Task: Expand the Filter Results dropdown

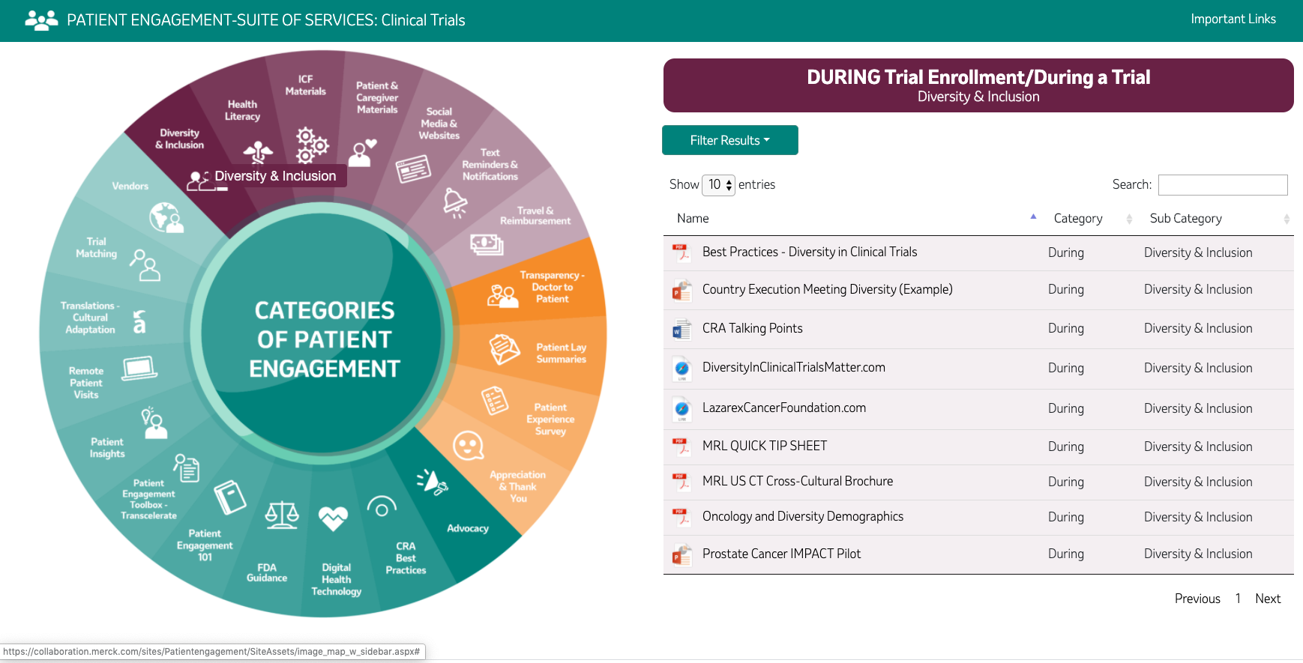Action: coord(729,140)
